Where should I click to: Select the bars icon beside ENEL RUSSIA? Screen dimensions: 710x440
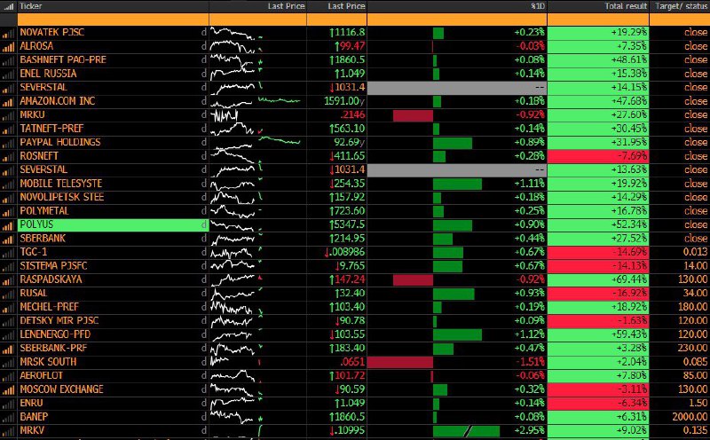8,75
